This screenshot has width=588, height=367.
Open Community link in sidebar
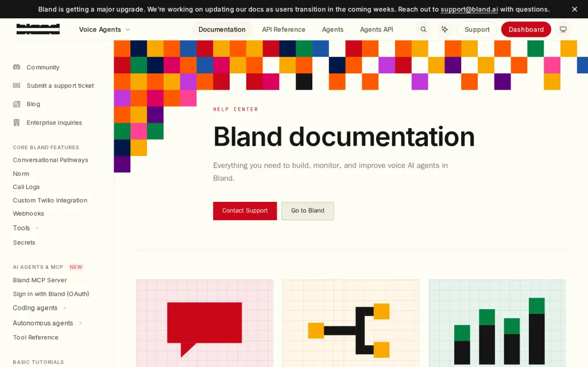pos(42,67)
